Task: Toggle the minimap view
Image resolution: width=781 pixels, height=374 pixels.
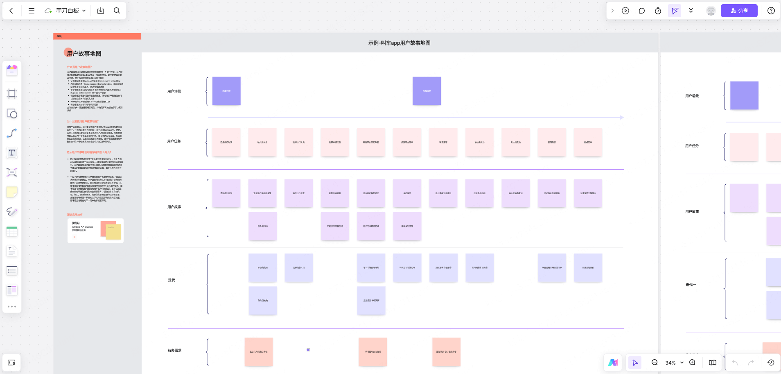Action: [713, 363]
